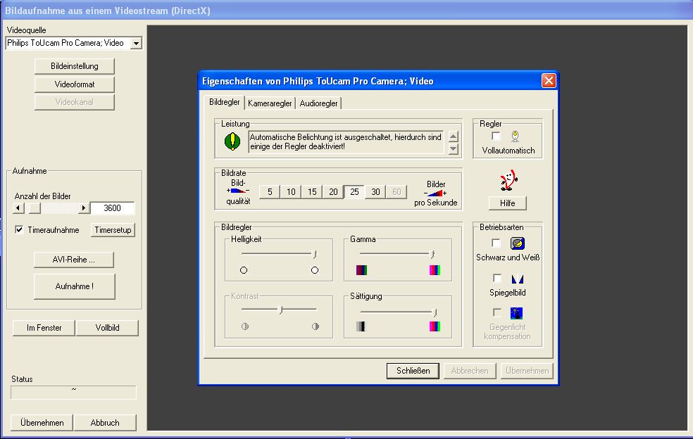Click the image count field showing 3600
693x439 pixels.
click(x=112, y=208)
